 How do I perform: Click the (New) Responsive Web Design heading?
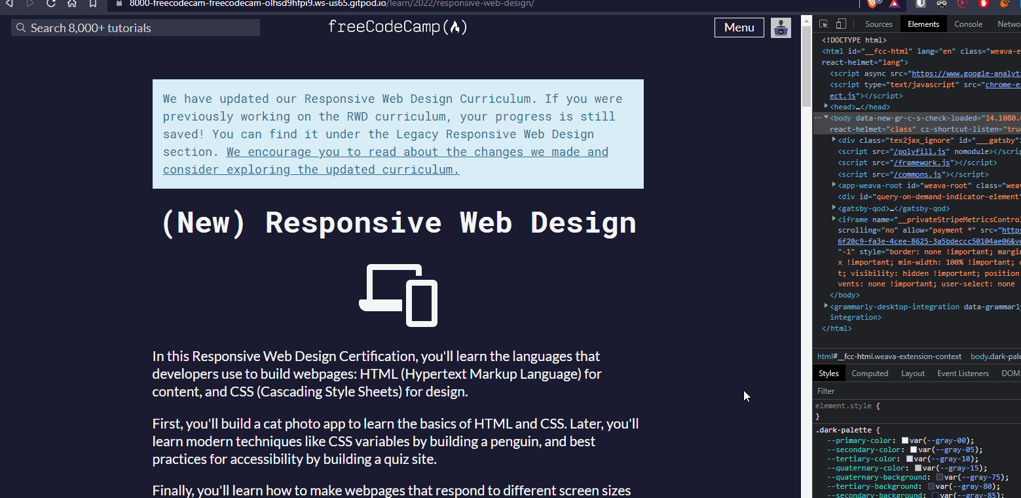[x=398, y=222]
